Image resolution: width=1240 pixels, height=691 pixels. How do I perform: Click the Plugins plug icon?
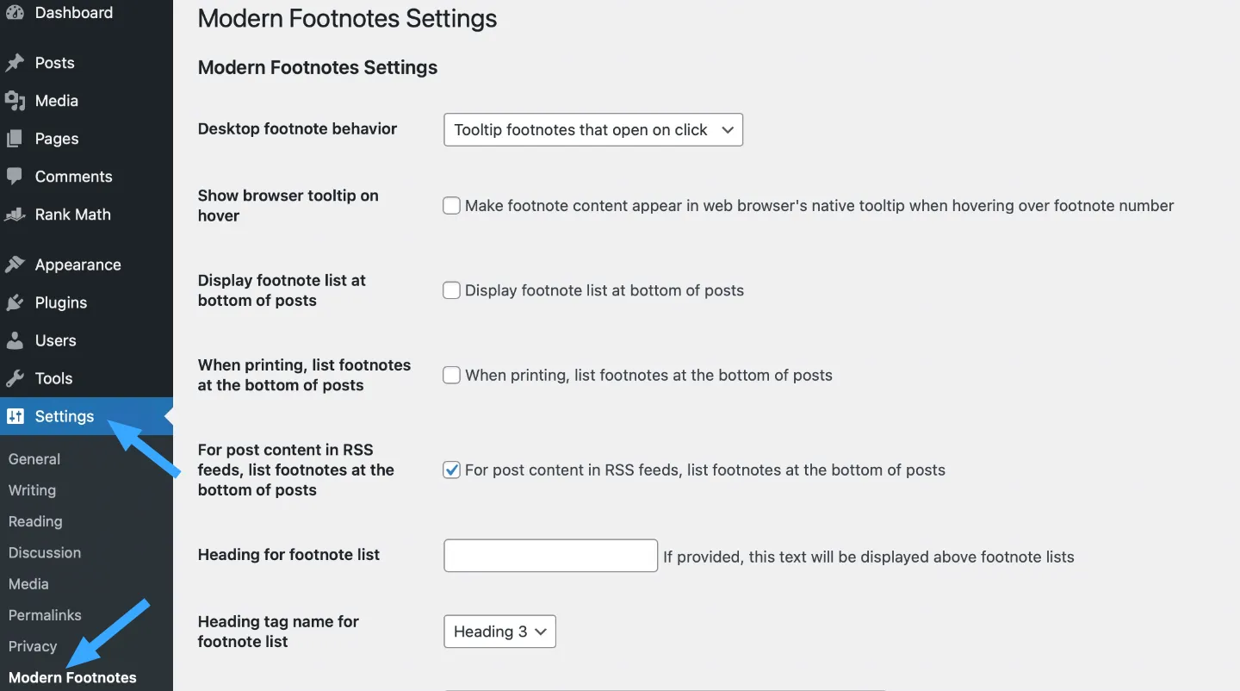15,302
